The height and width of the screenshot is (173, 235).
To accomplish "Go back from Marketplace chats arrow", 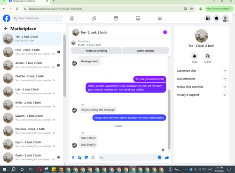I will click(6, 29).
